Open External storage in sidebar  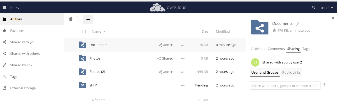(32, 88)
